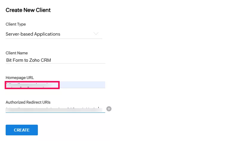Image resolution: width=251 pixels, height=141 pixels.
Task: Open the Server-based Applications selector
Action: (x=54, y=34)
